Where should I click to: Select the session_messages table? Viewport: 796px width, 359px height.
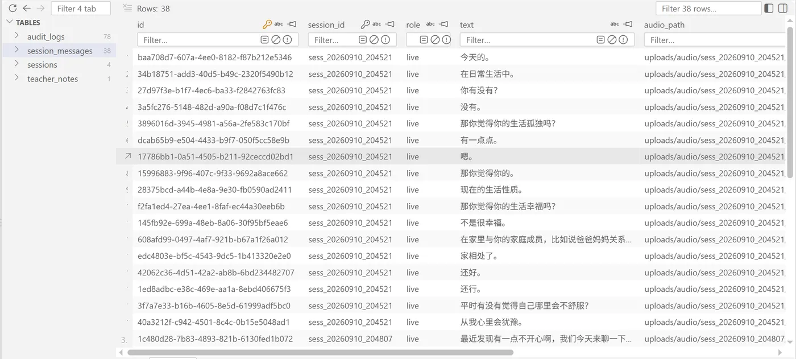60,51
